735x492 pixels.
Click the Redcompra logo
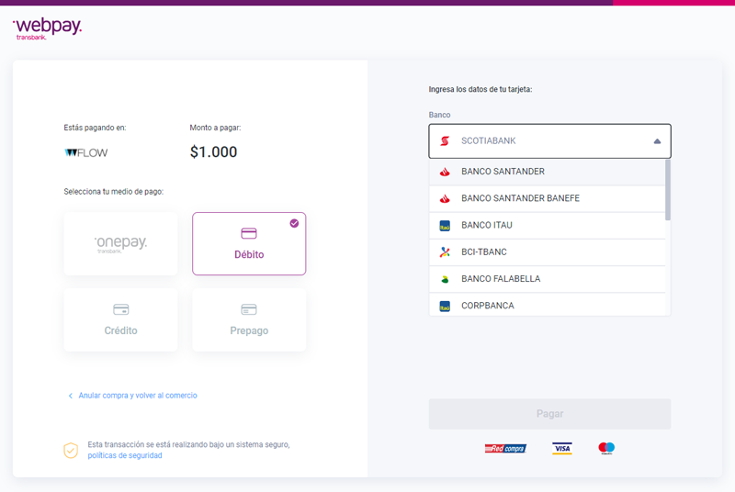click(505, 449)
